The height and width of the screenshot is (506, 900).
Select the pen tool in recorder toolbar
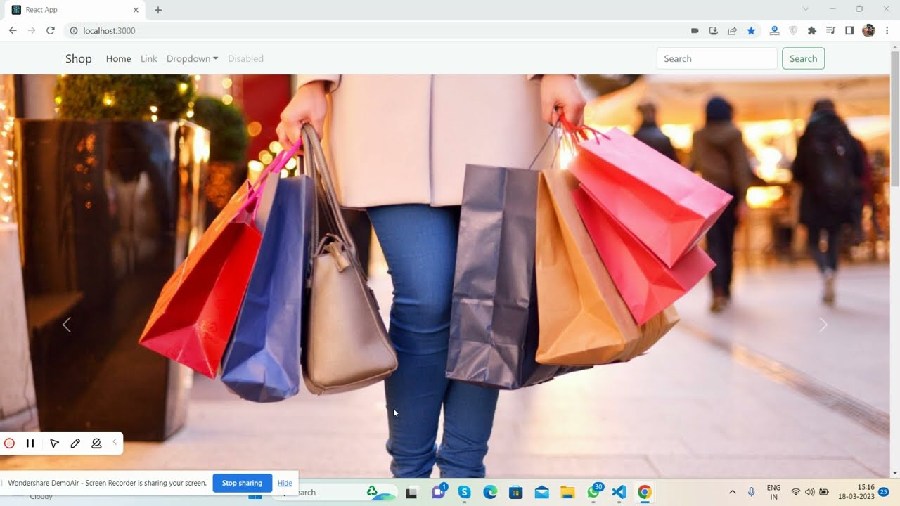pos(75,443)
